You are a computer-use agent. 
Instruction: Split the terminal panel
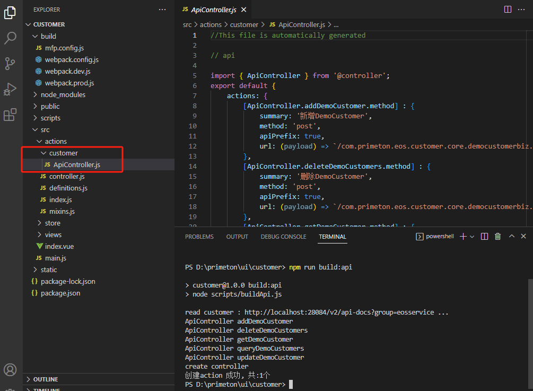(x=484, y=237)
